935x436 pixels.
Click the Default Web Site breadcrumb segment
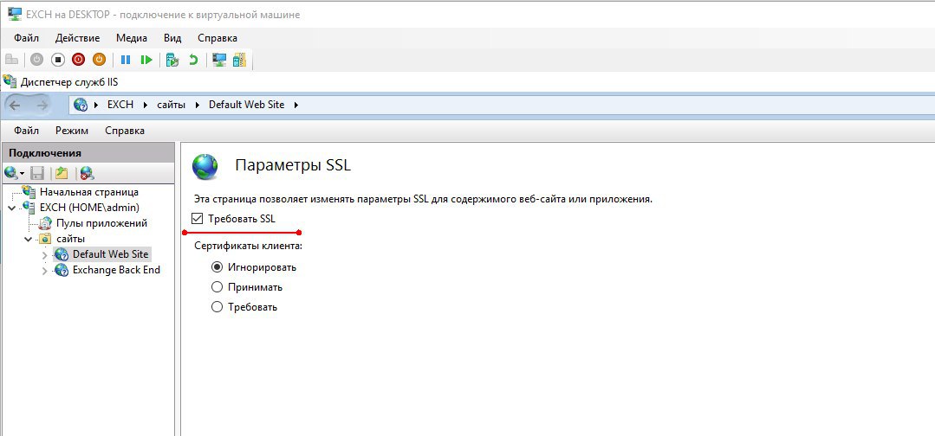[x=246, y=105]
